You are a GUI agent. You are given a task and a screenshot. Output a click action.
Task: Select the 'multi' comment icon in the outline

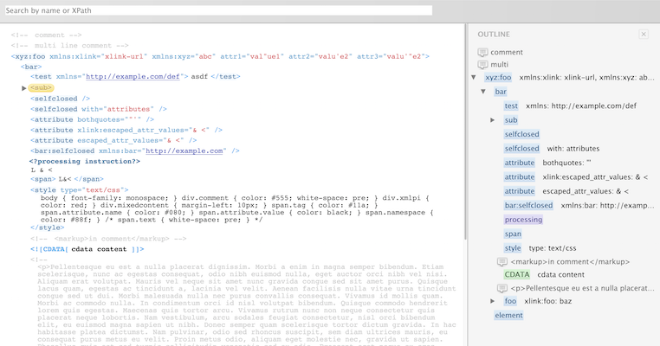click(482, 64)
